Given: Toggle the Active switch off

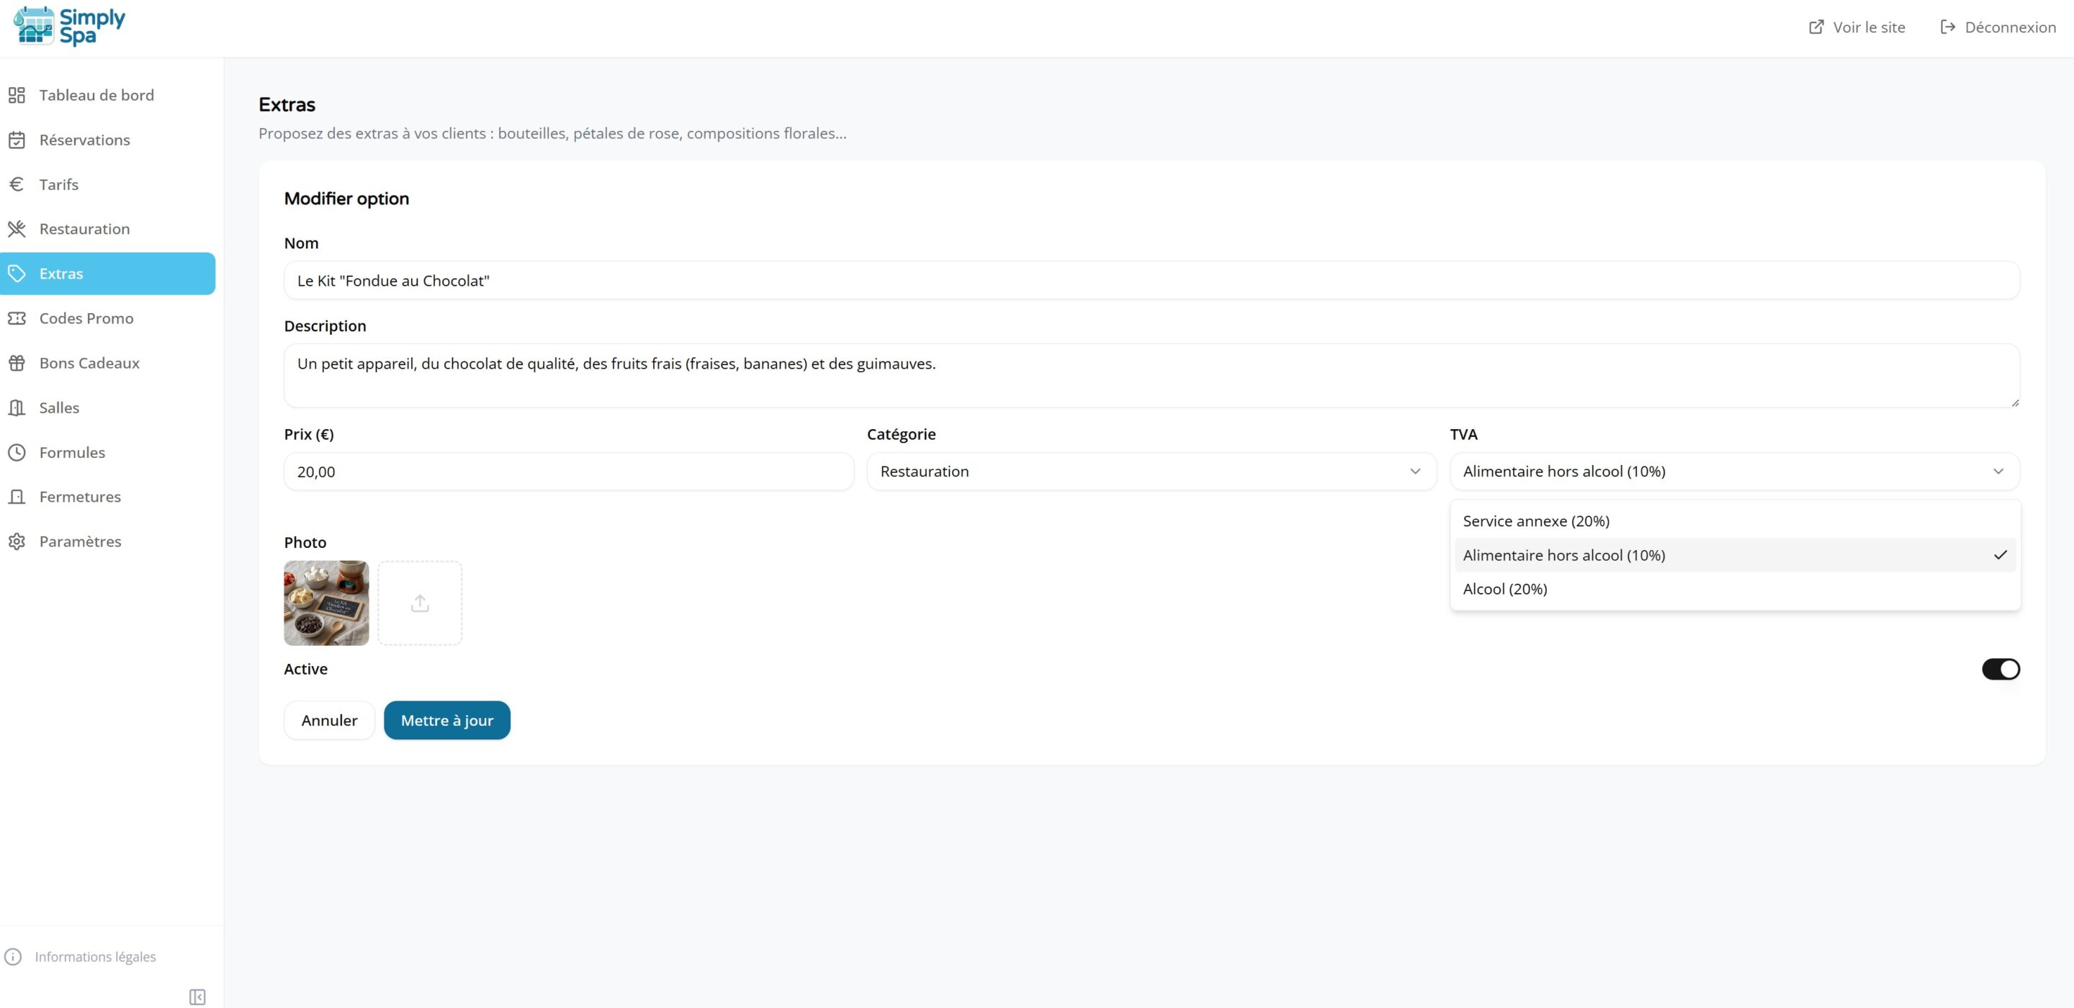Looking at the screenshot, I should [x=2000, y=669].
